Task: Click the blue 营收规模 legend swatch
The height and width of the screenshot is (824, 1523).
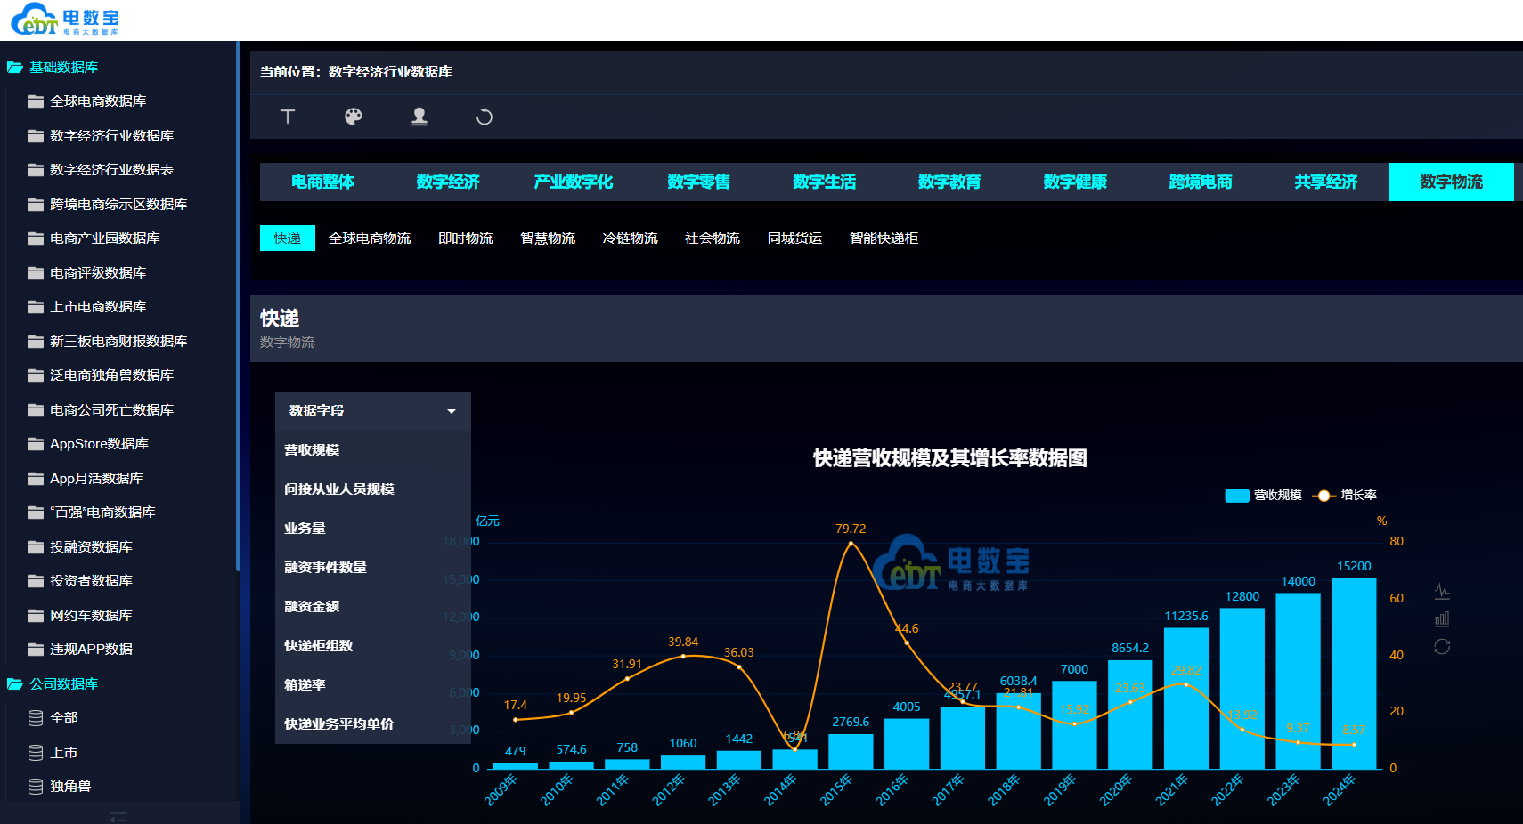Action: [1236, 495]
